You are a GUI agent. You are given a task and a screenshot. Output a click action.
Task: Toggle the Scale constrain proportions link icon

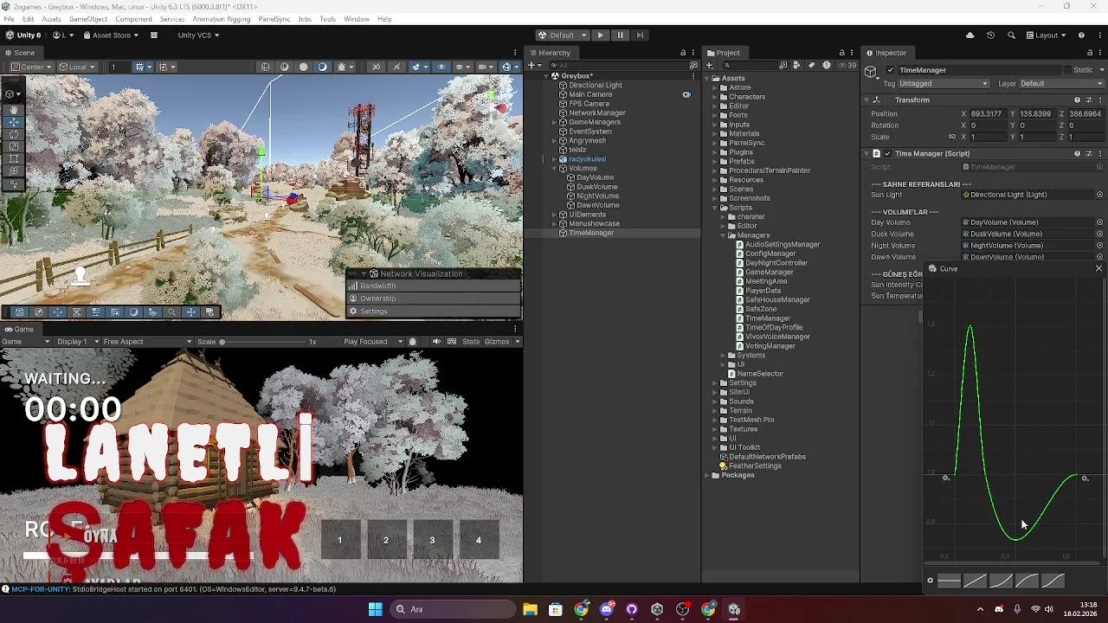click(x=952, y=137)
